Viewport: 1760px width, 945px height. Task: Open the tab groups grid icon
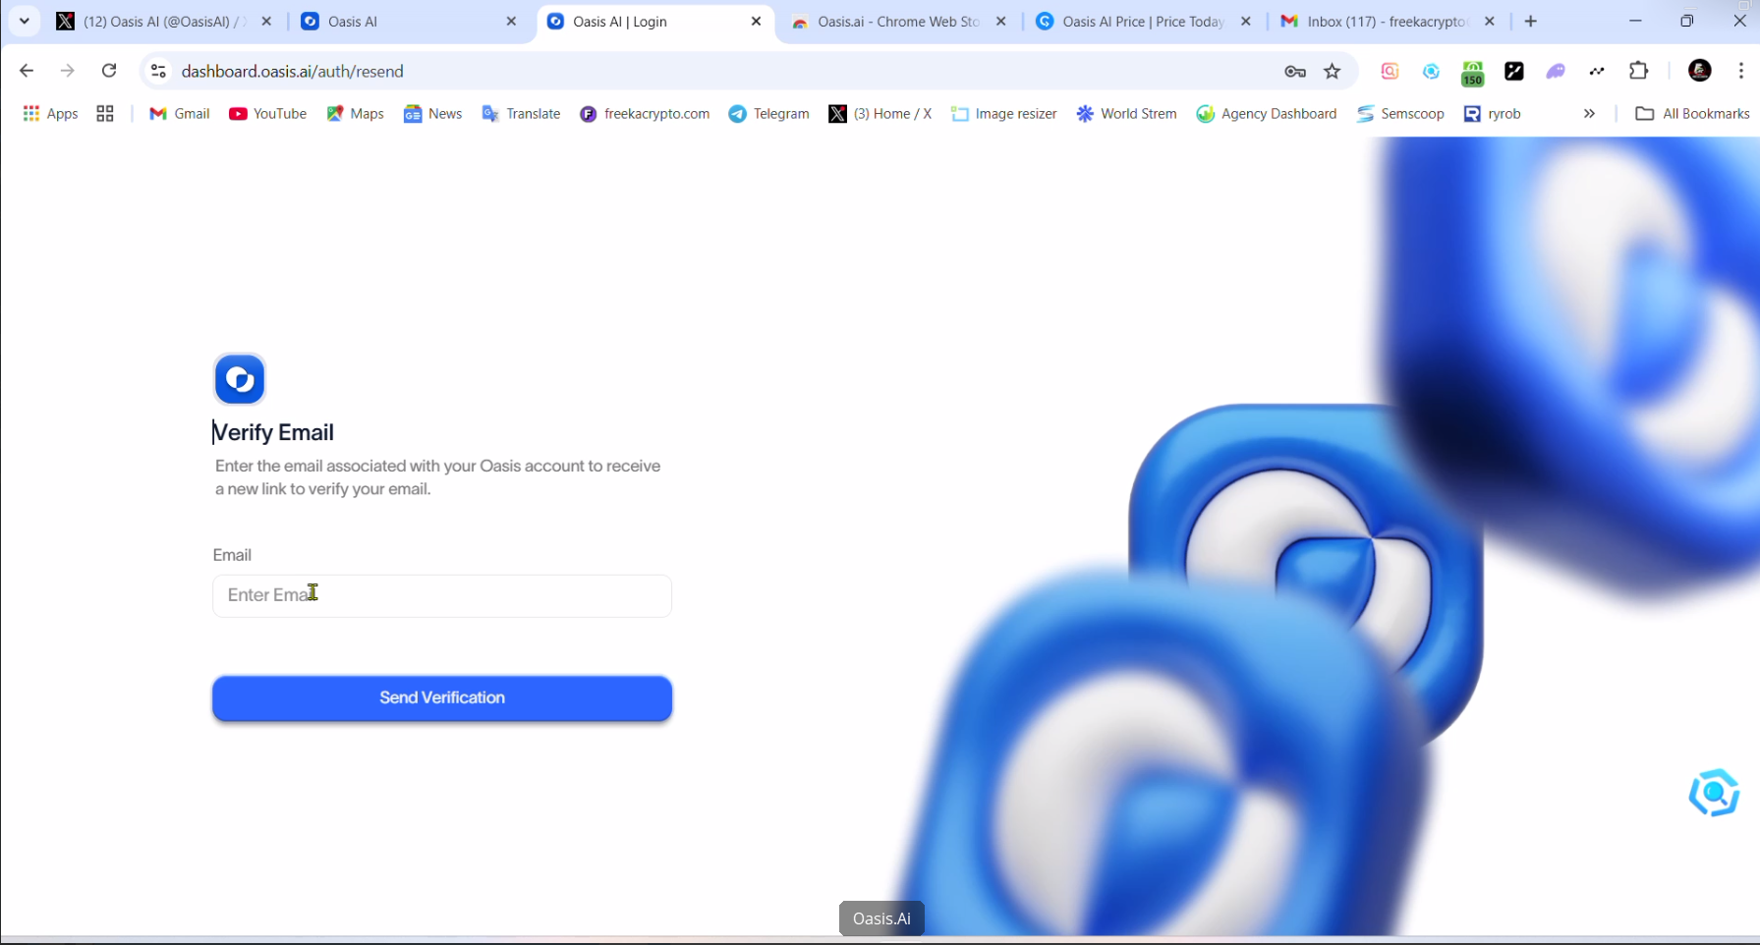tap(105, 114)
